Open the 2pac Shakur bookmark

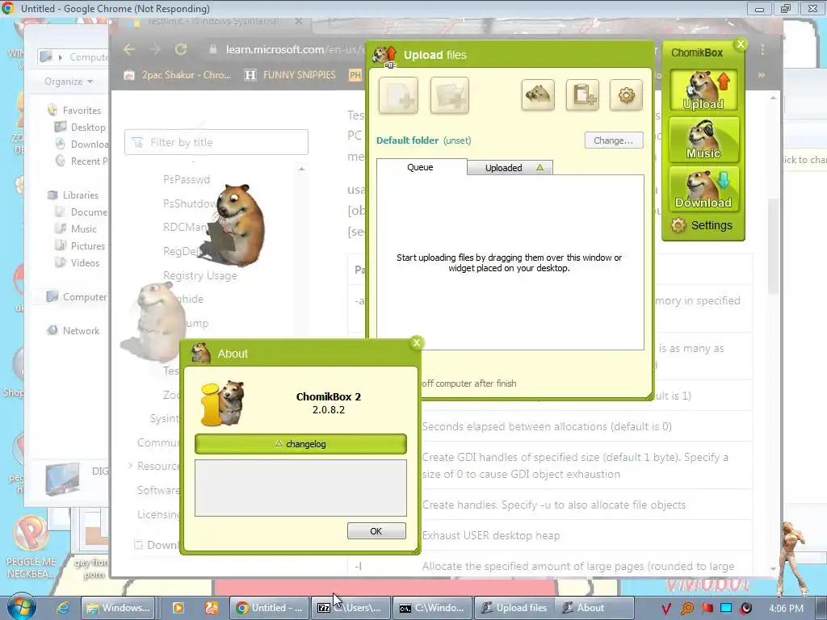[x=177, y=75]
